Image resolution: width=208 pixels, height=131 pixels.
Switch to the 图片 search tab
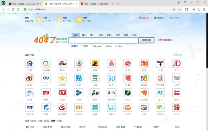coord(93,35)
